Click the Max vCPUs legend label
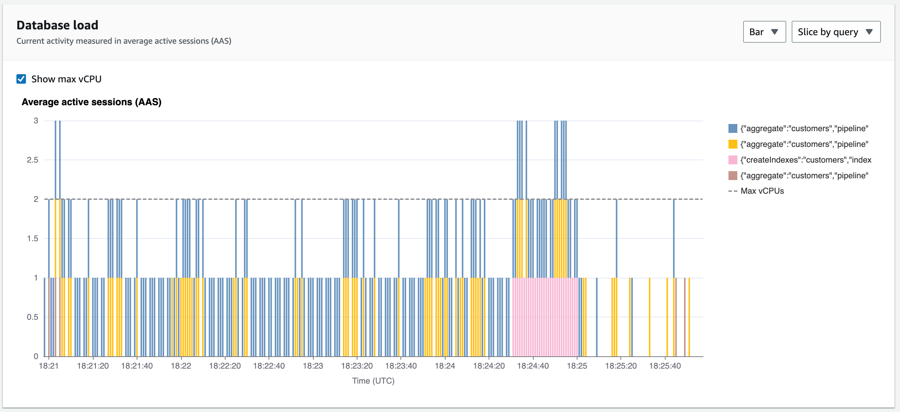The image size is (900, 412). coord(762,191)
